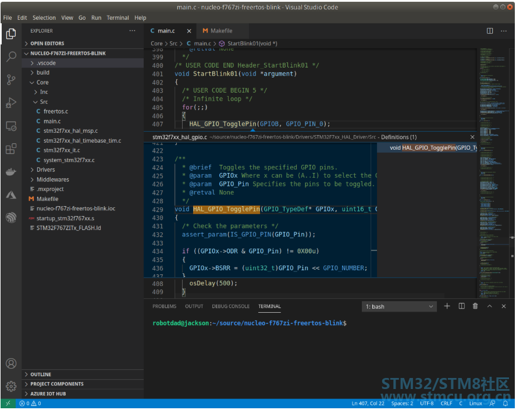The height and width of the screenshot is (410, 516).
Task: Open the Extensions view
Action: [11, 149]
